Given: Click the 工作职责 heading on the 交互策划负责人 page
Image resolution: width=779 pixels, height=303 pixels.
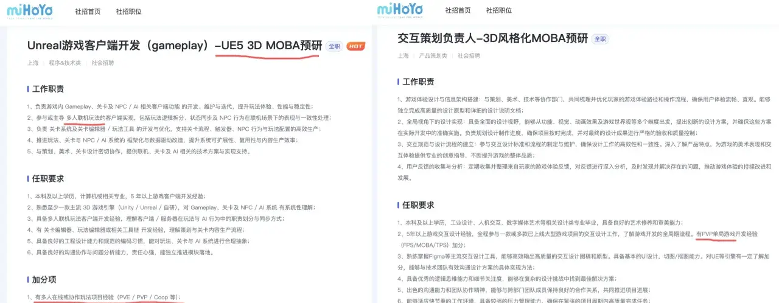Looking at the screenshot, I should (419, 82).
